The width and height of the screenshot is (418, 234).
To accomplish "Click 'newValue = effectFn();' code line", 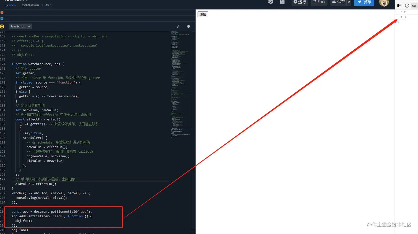I will coord(47,147).
